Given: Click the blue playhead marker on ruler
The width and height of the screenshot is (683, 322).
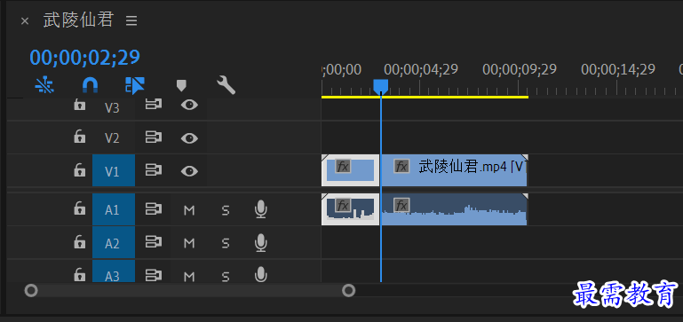Looking at the screenshot, I should 381,86.
